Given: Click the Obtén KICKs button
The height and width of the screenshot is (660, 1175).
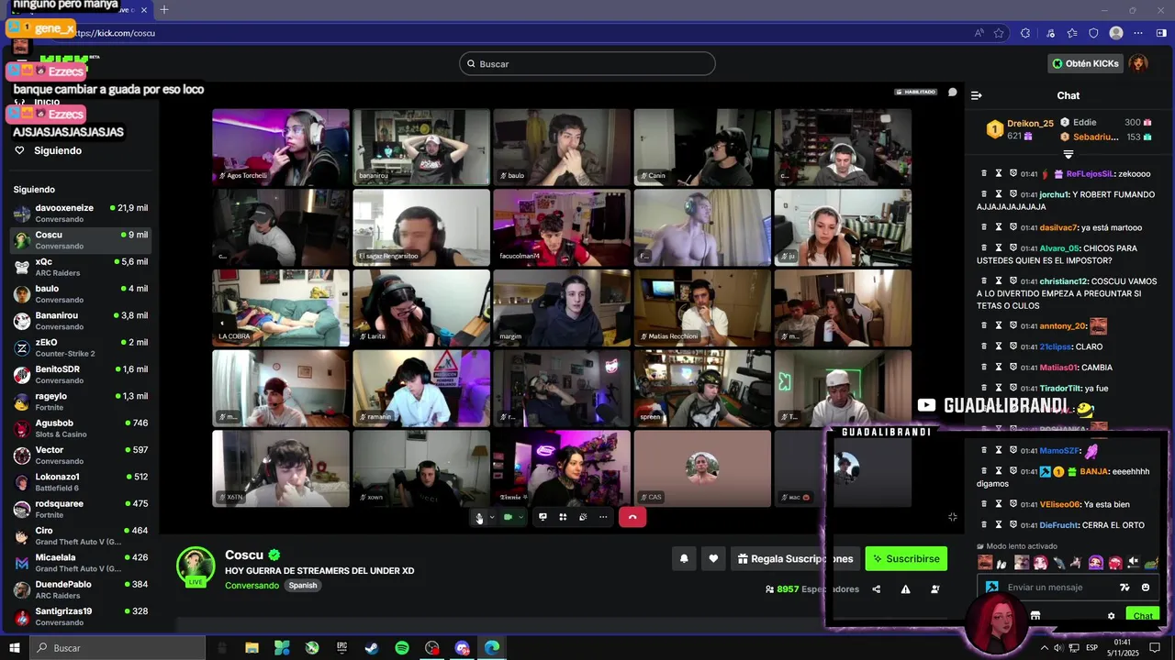Looking at the screenshot, I should coord(1086,63).
